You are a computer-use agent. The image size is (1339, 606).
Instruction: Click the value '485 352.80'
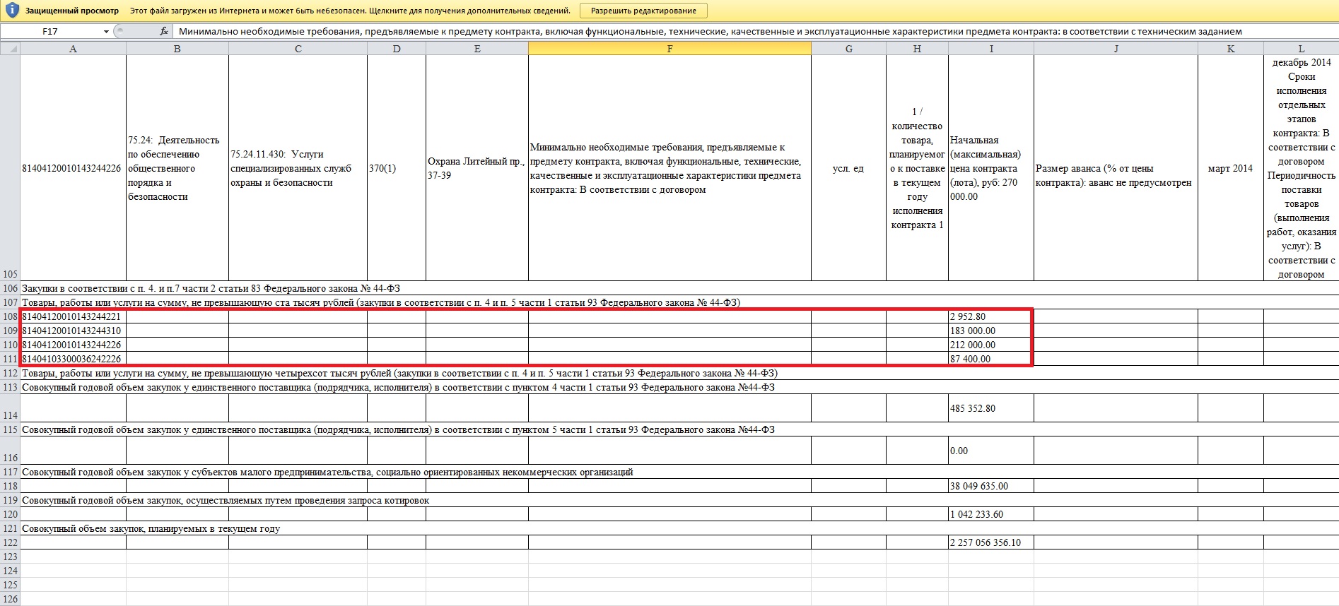(x=973, y=408)
